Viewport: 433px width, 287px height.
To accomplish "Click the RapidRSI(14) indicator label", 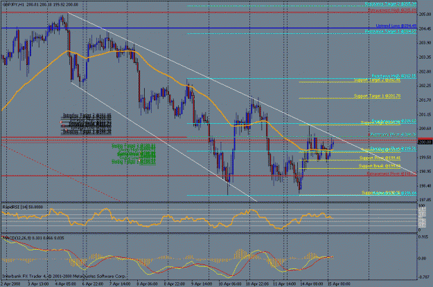I will pos(23,207).
